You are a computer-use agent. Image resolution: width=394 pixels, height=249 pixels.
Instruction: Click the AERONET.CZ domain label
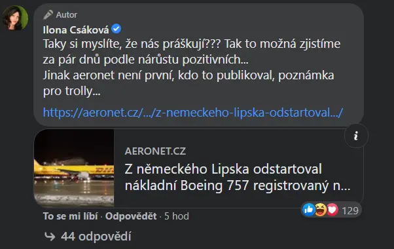(x=155, y=151)
